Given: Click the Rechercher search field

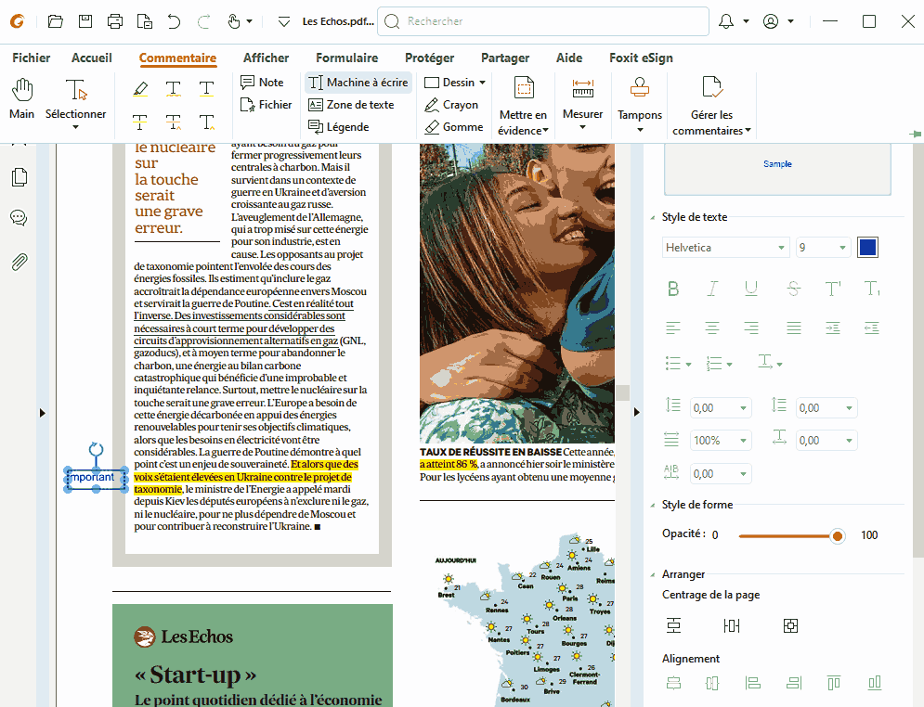Looking at the screenshot, I should (x=542, y=21).
